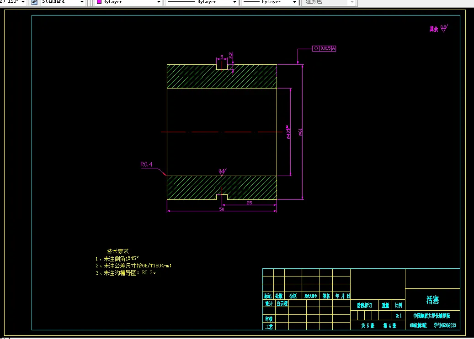
Task: Select the ø61 outer diameter dimension
Action: [300, 132]
